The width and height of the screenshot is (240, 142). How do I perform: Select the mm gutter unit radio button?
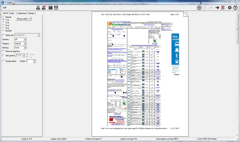click(x=27, y=57)
